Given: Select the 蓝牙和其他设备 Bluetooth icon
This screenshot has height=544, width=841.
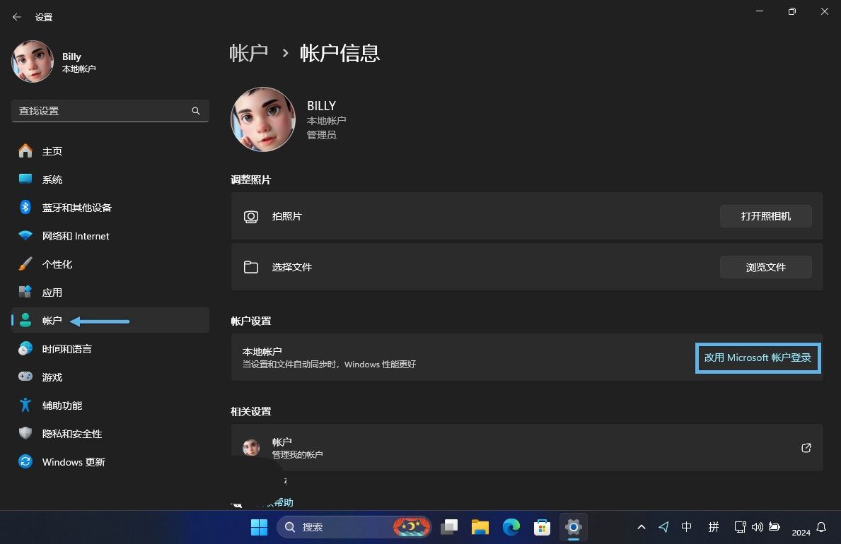Looking at the screenshot, I should pos(25,207).
